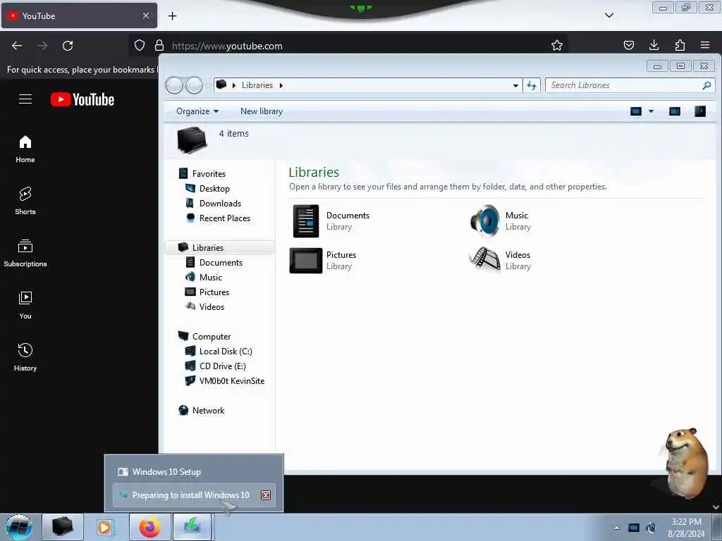Click New library
The image size is (722, 541).
click(261, 111)
